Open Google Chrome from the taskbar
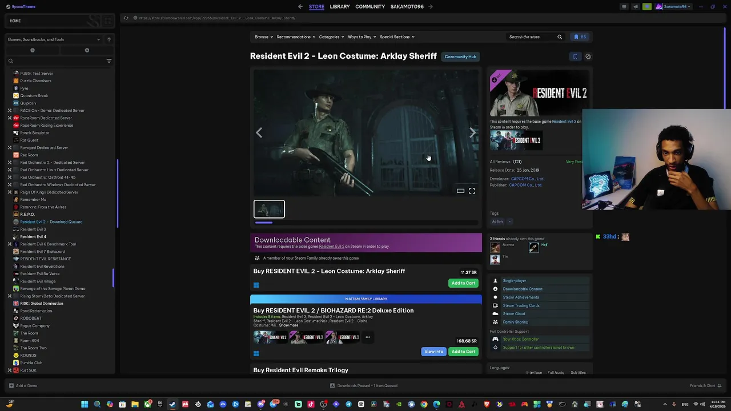 (x=424, y=405)
